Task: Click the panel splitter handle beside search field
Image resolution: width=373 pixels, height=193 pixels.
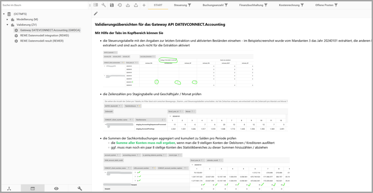Action: pos(90,5)
